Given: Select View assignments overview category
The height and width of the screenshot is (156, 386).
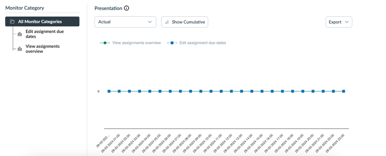Looking at the screenshot, I should point(43,49).
